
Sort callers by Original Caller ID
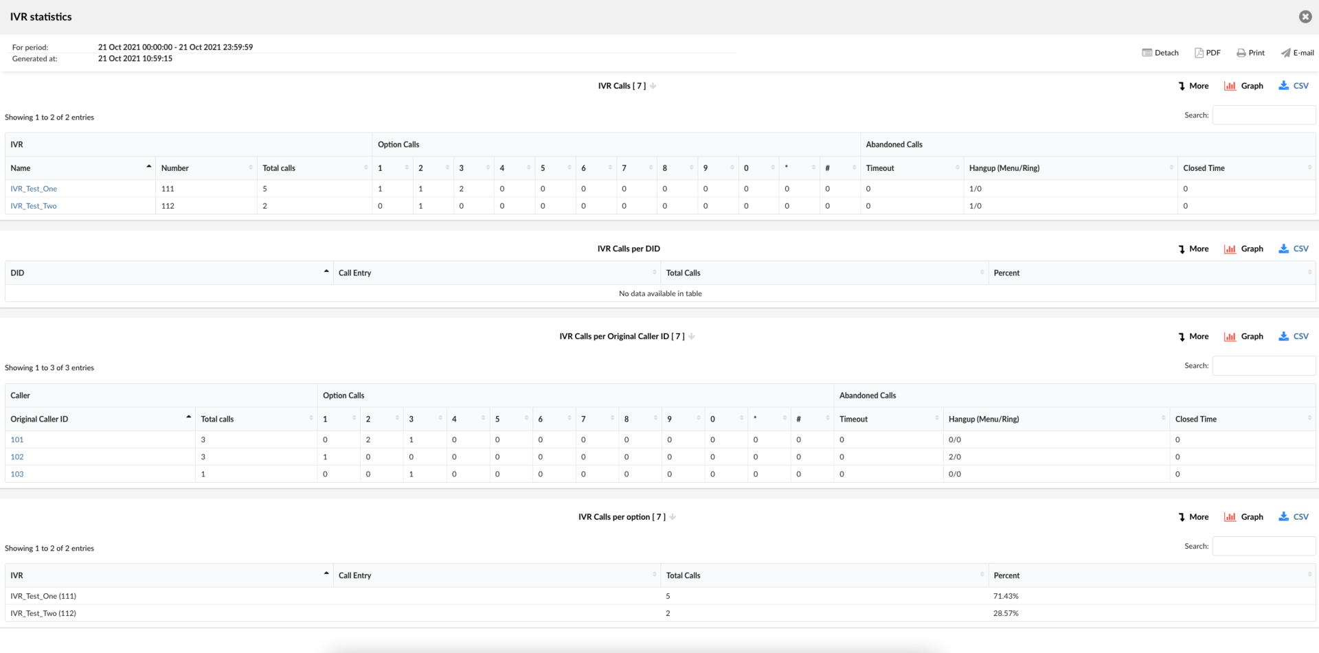100,420
